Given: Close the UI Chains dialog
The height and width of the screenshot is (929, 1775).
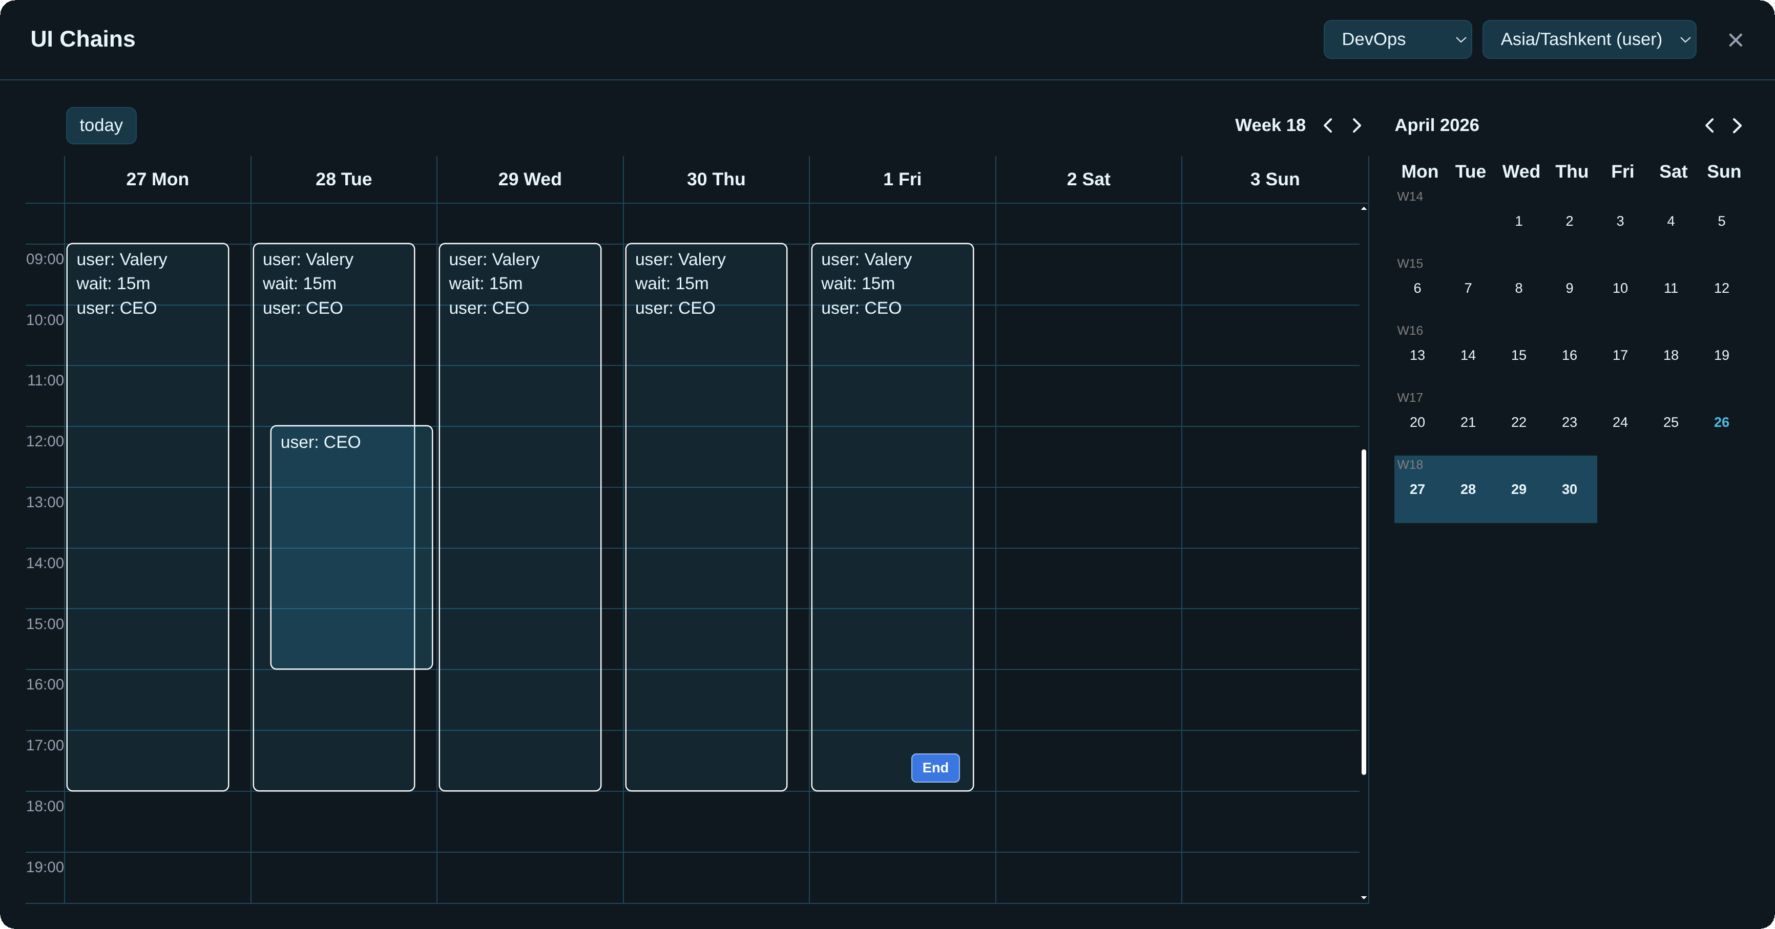Looking at the screenshot, I should (x=1735, y=40).
